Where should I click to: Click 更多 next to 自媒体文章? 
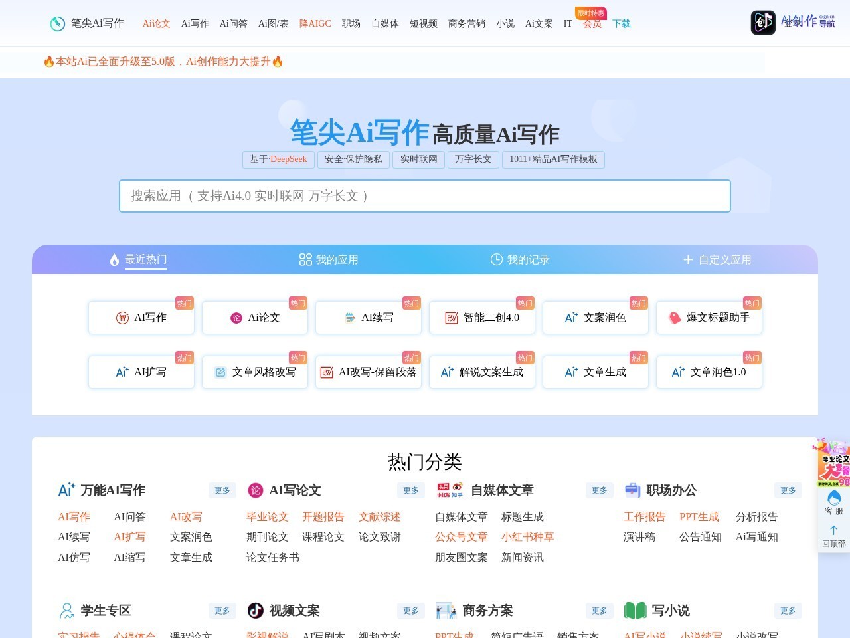pyautogui.click(x=600, y=490)
